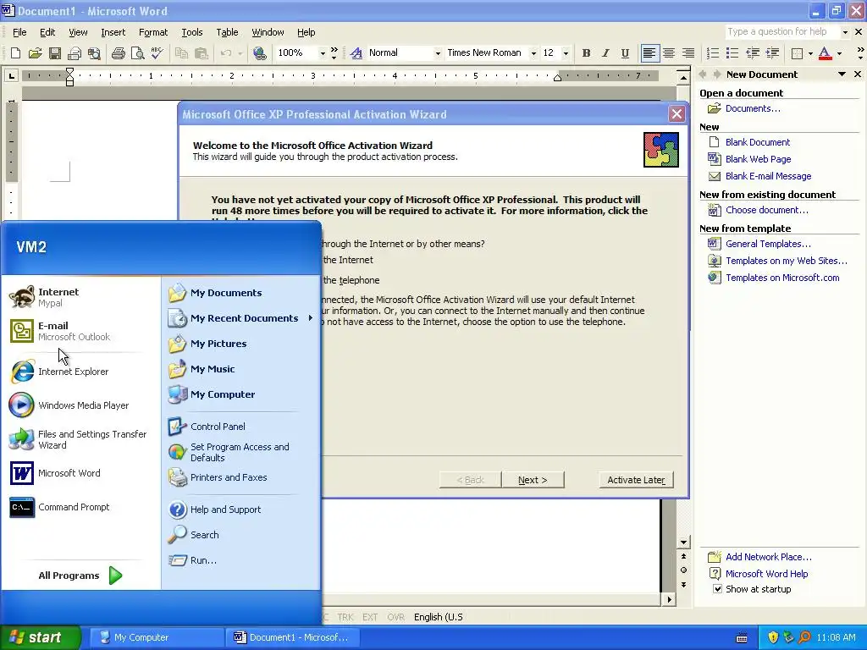The image size is (867, 650).
Task: Open My Pictures folder in Start menu
Action: coord(241,344)
